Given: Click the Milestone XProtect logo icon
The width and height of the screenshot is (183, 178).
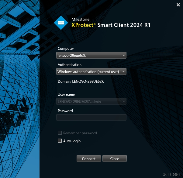Looking at the screenshot, I should point(61,23).
